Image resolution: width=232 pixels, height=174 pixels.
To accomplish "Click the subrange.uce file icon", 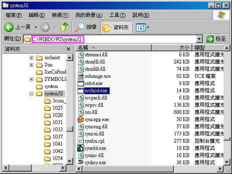I will point(80,76).
